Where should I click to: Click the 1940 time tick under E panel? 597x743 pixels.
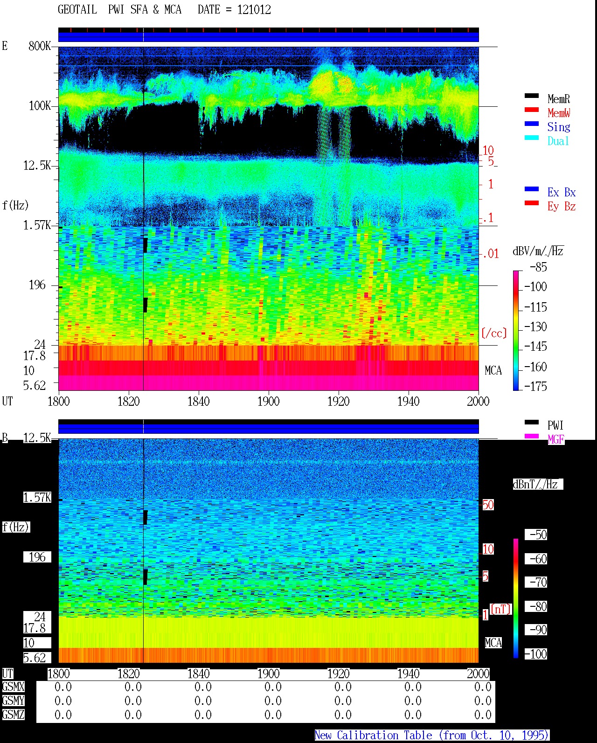tap(408, 401)
